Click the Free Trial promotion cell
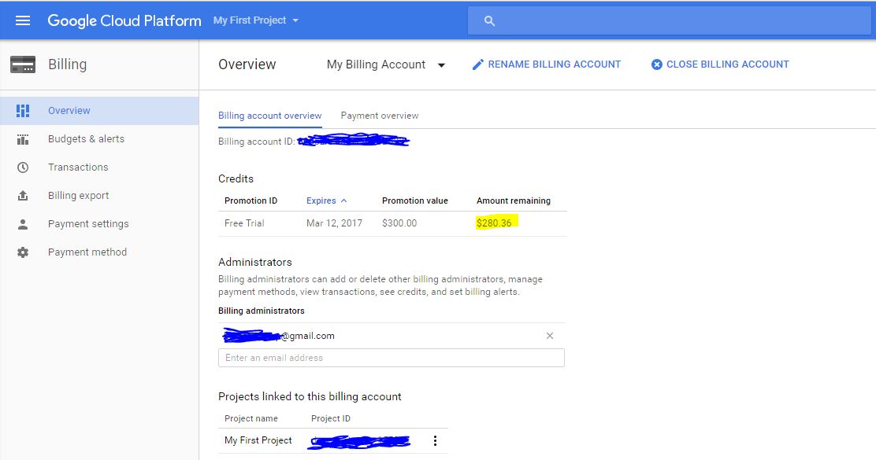 (x=244, y=223)
